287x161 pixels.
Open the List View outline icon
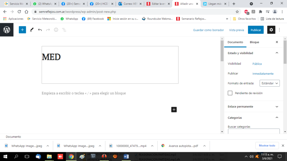point(64,30)
